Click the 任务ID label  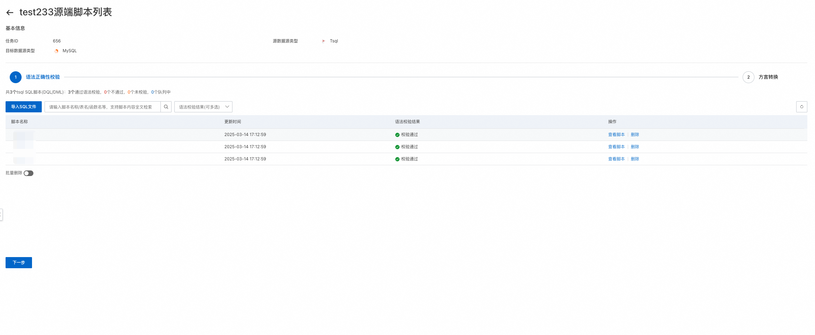click(x=12, y=41)
